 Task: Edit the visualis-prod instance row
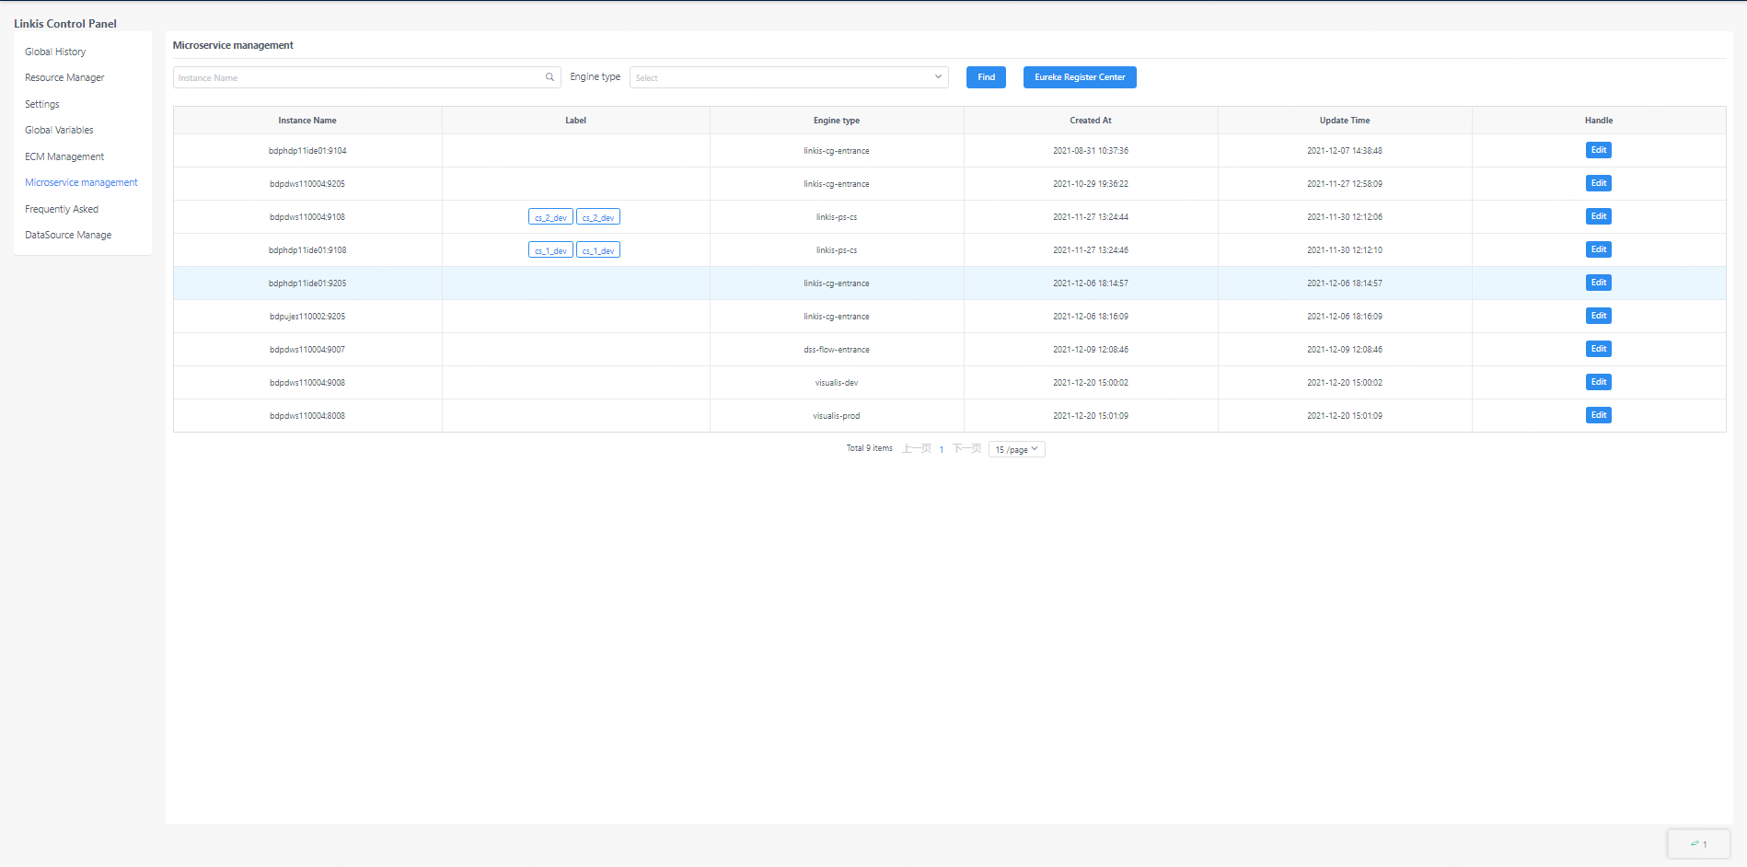1598,415
